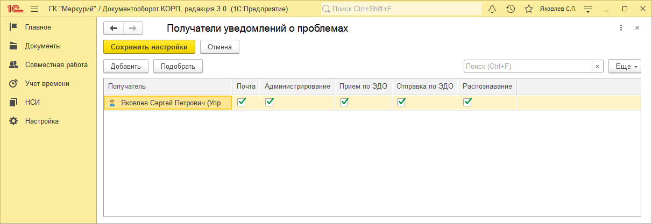Open favorites star icon

tap(528, 9)
